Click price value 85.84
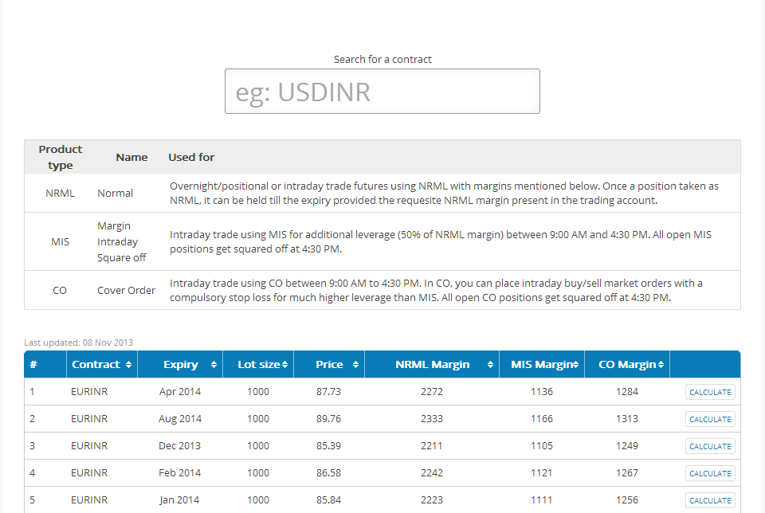This screenshot has height=513, width=765. tap(329, 499)
